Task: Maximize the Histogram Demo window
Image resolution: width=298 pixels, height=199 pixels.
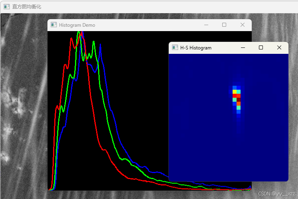Action: point(224,25)
